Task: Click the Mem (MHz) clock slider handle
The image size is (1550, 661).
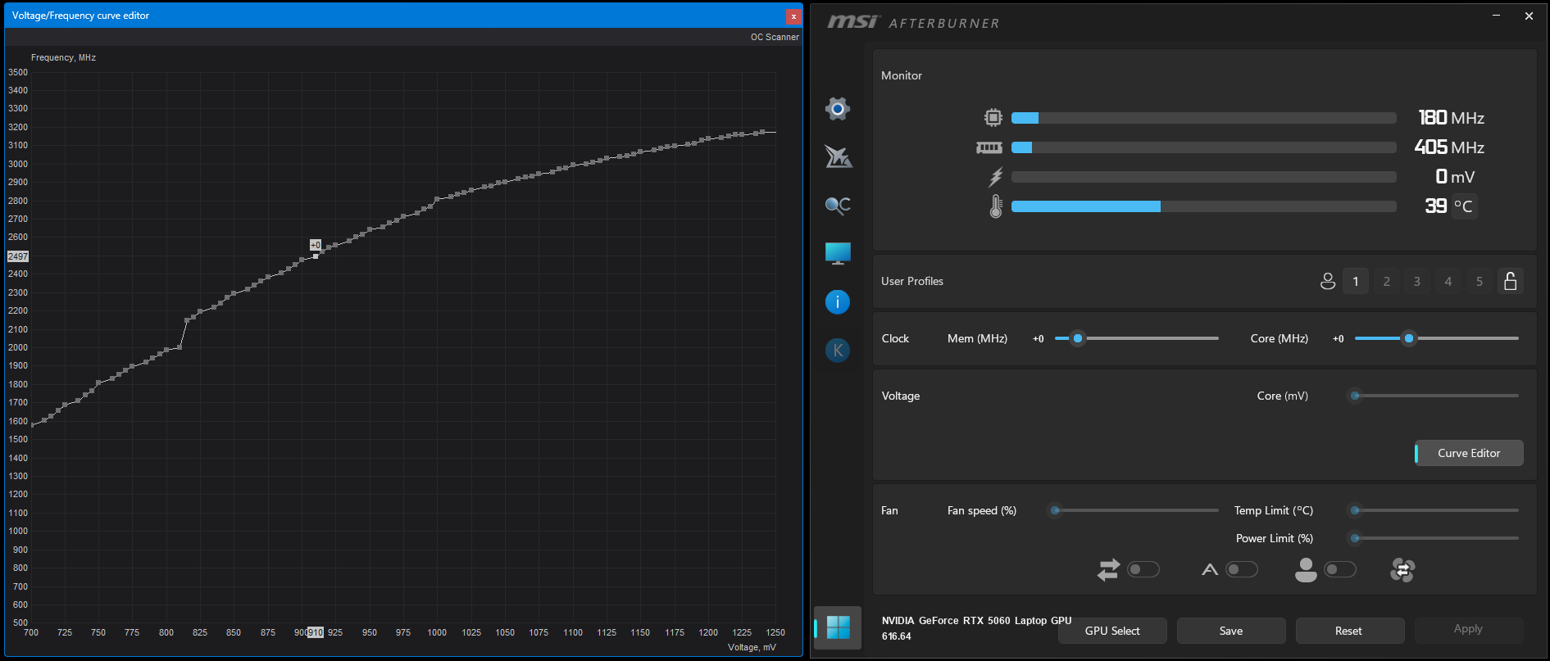Action: [x=1078, y=338]
